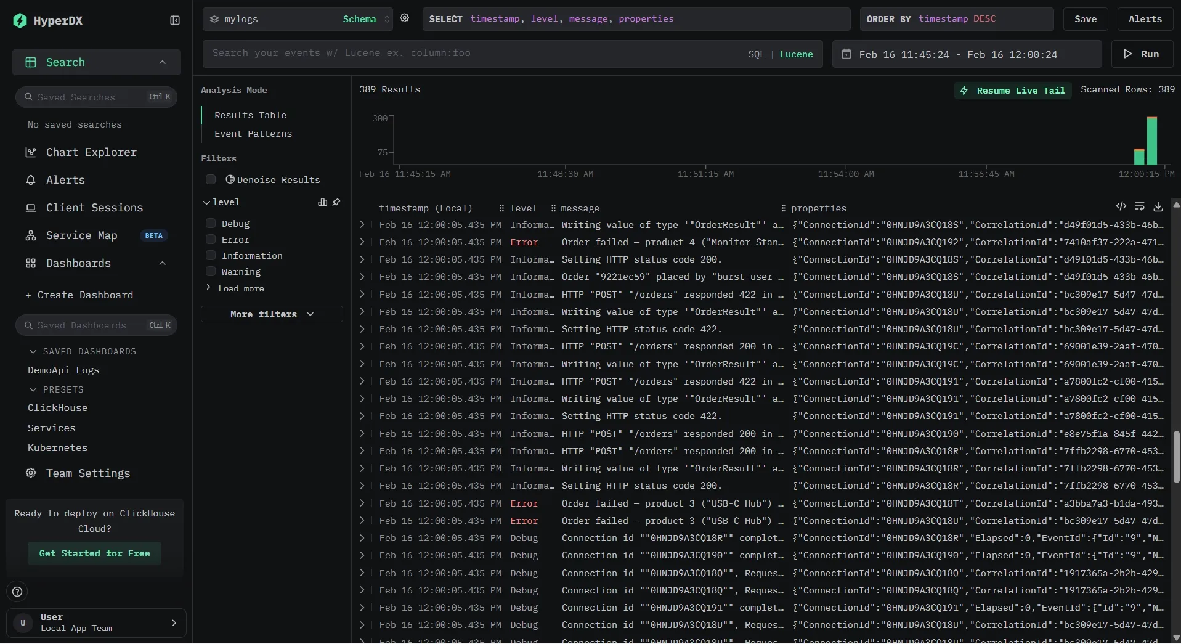
Task: Click the results table vertical scrollbar thumb
Action: (1176, 457)
